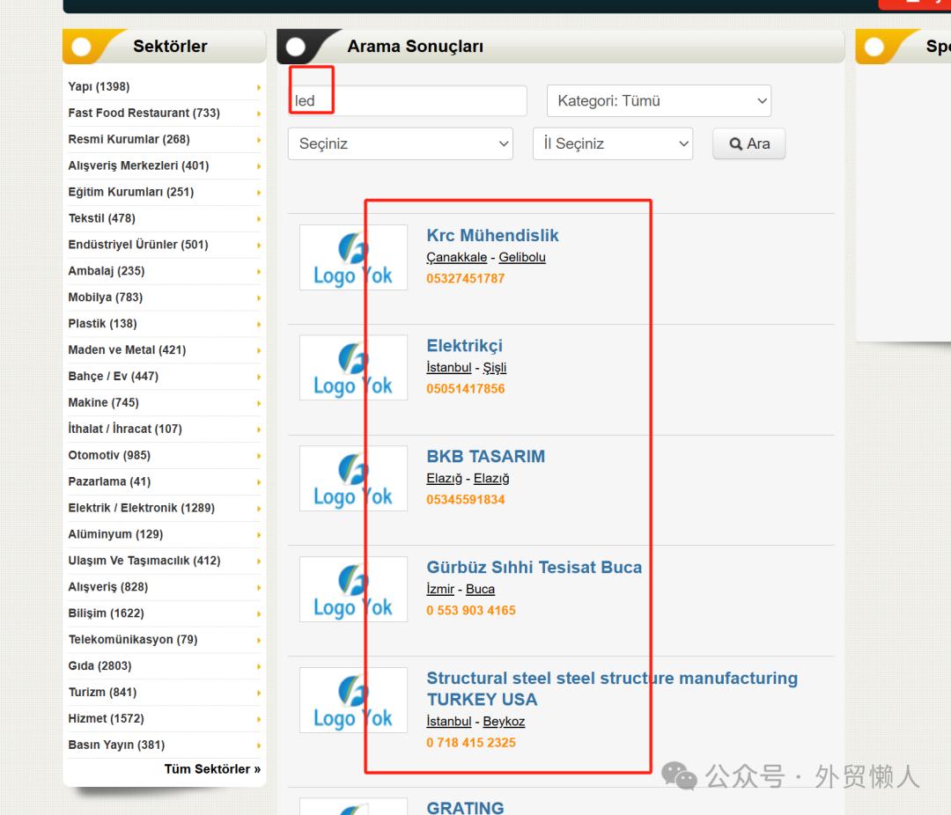The width and height of the screenshot is (951, 815).
Task: Open the Tekstil (478) sector
Action: coord(102,218)
